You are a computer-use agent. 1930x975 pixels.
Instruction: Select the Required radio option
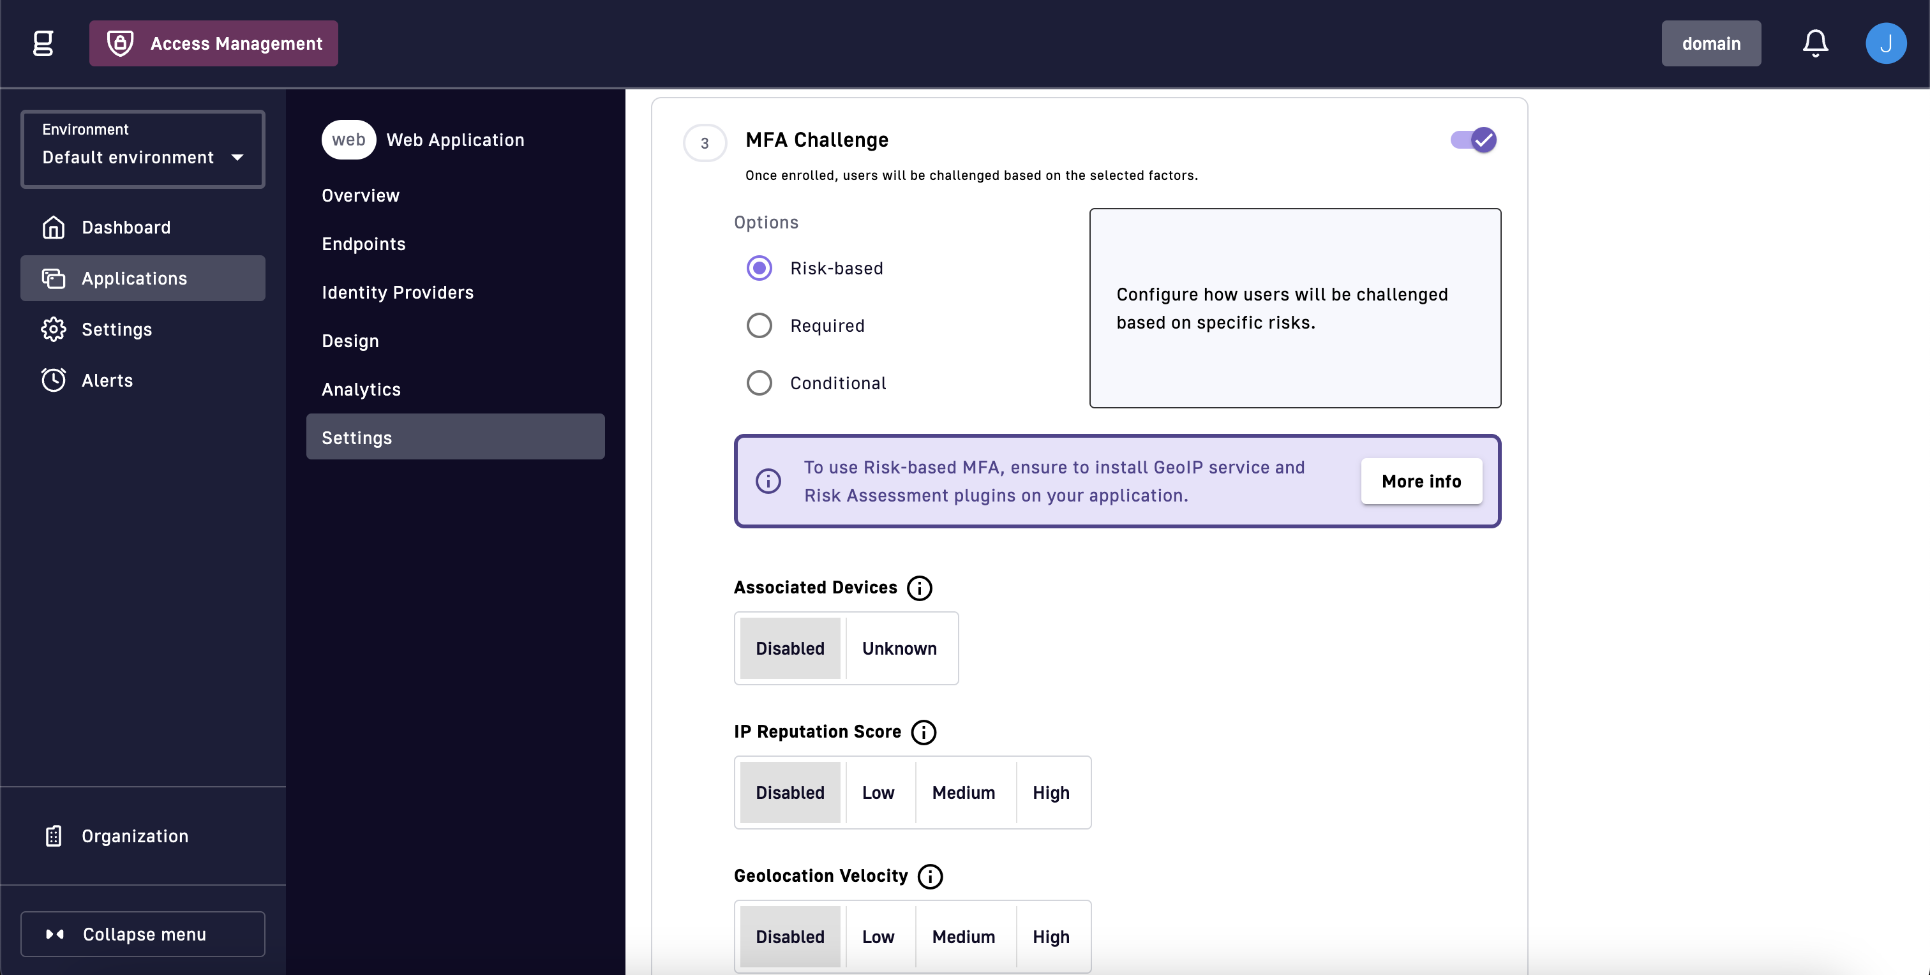(759, 326)
